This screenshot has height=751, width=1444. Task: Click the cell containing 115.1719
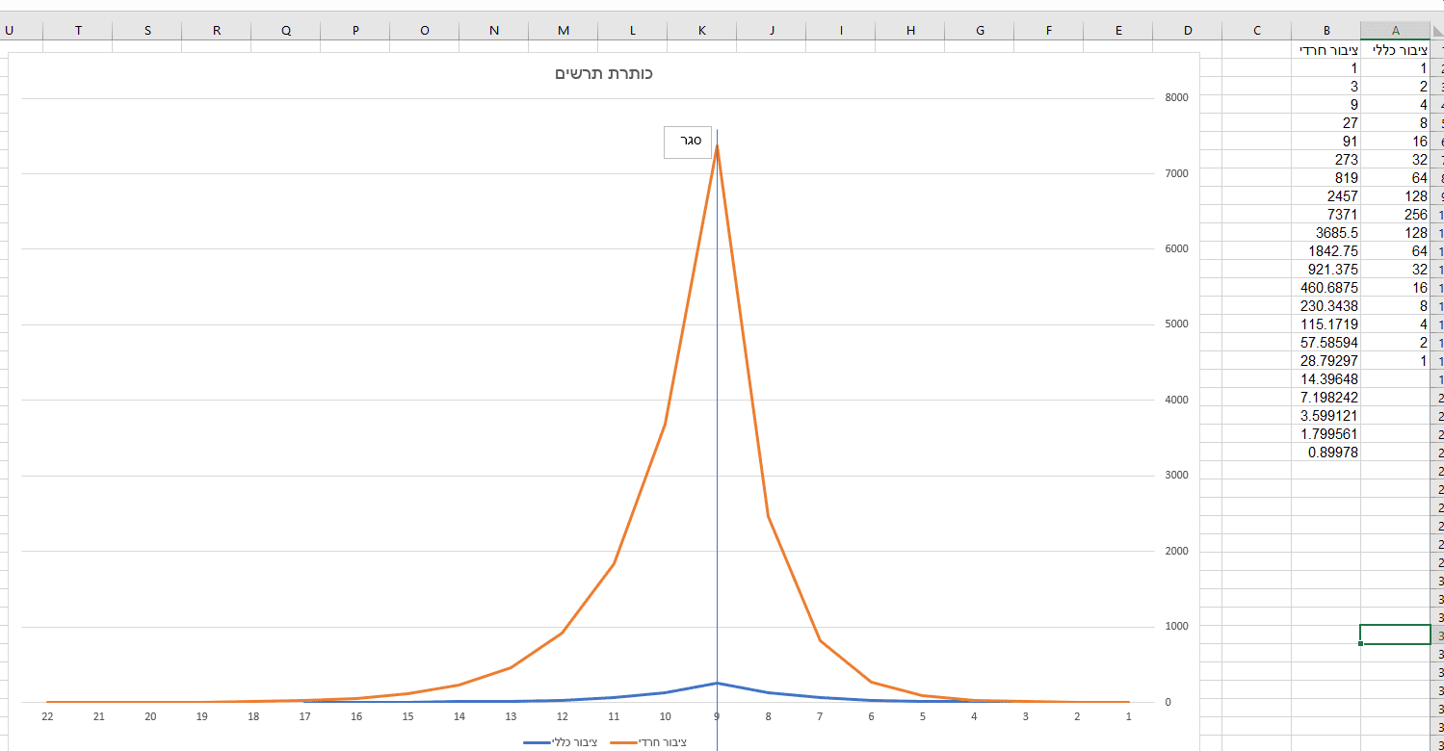coord(1326,324)
